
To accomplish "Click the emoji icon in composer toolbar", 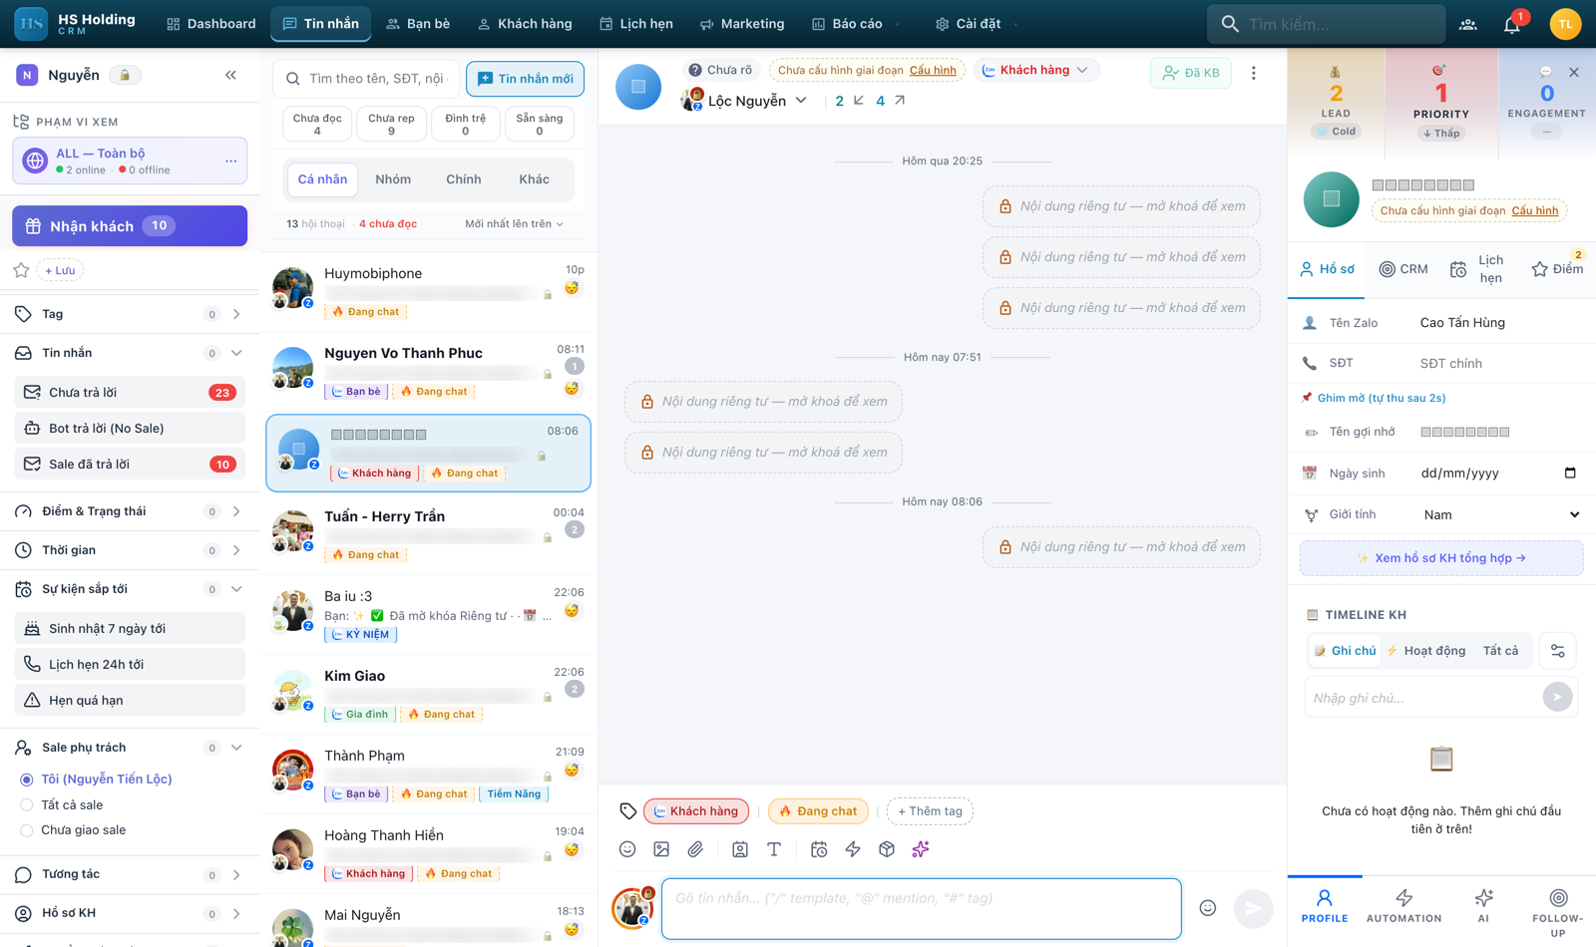I will click(x=627, y=849).
